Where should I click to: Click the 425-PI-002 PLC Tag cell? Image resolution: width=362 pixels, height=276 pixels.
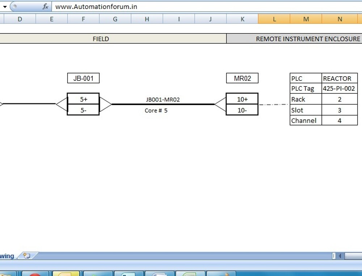coord(339,89)
